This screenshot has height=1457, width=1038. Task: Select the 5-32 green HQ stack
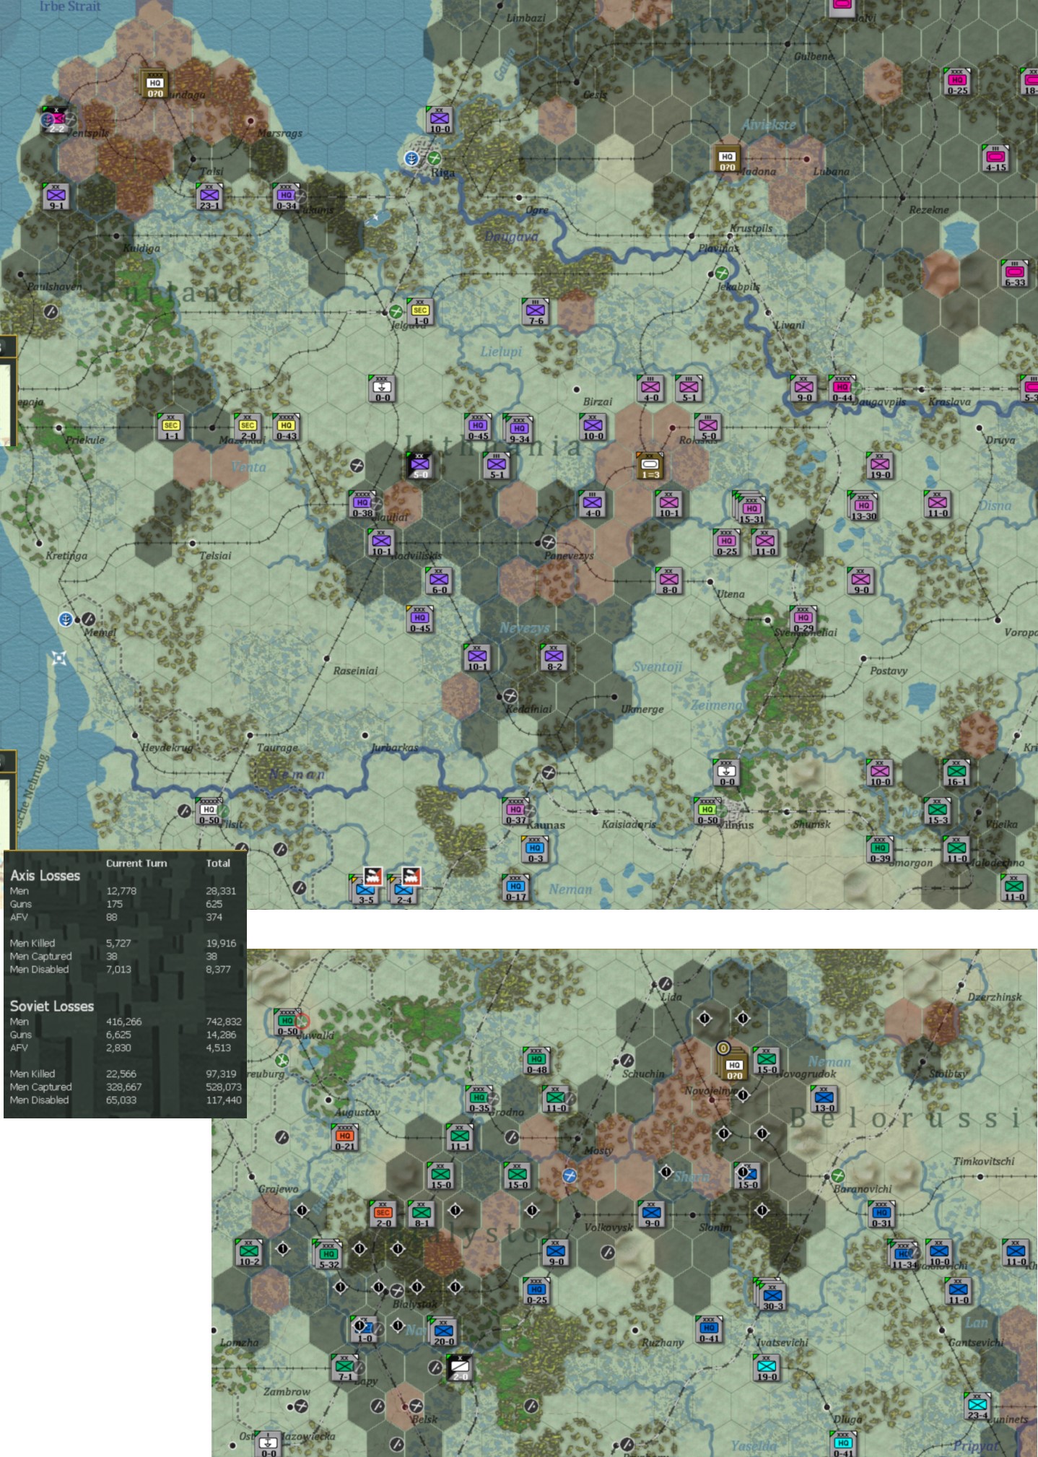[328, 1255]
